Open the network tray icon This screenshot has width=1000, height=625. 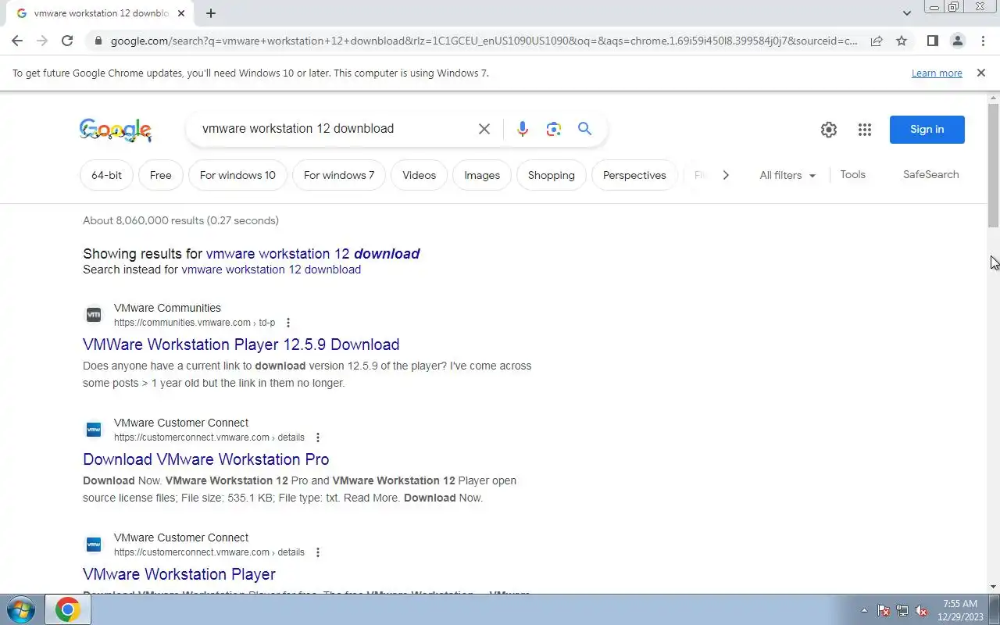tap(902, 611)
